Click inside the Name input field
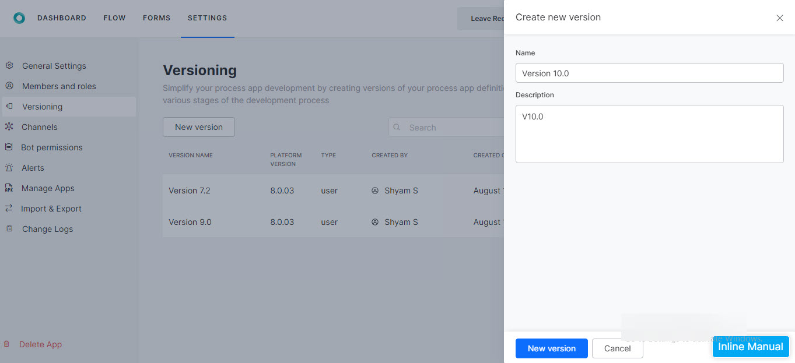795x363 pixels. click(x=649, y=72)
